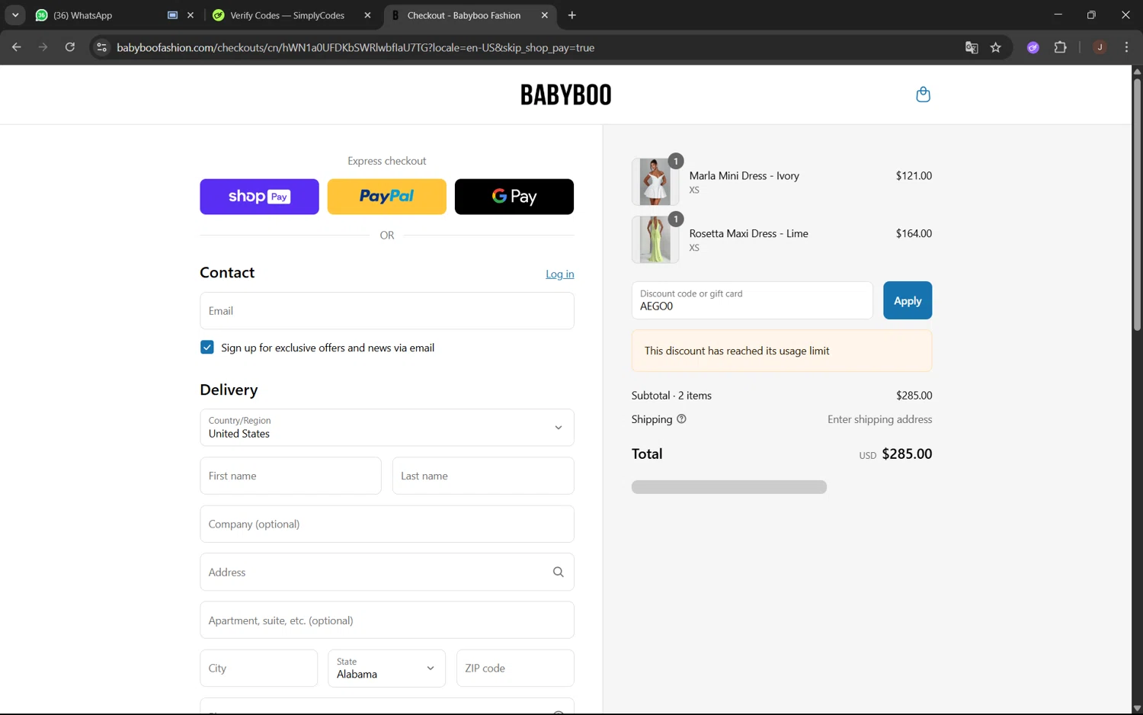
Task: Click the shipping help question-mark icon
Action: point(681,418)
